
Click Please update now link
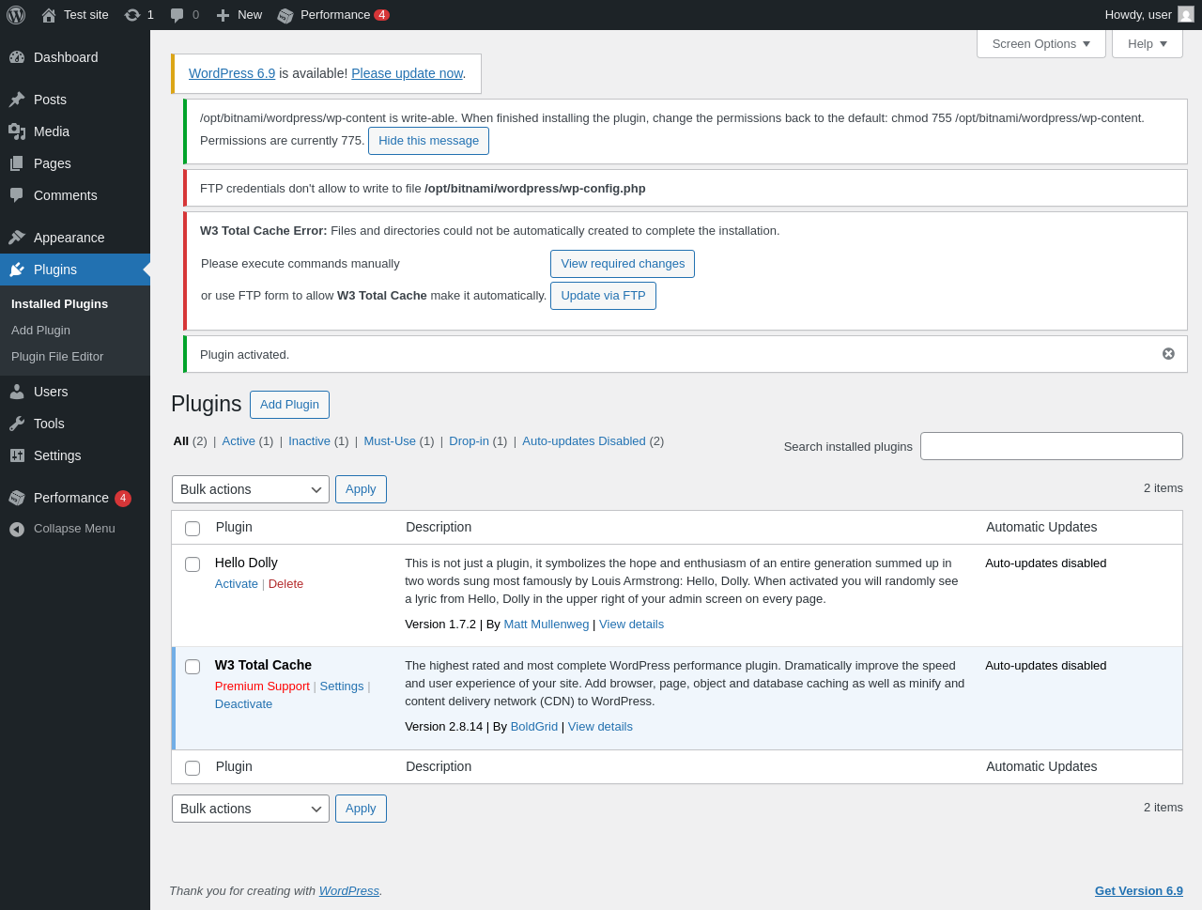coord(407,73)
